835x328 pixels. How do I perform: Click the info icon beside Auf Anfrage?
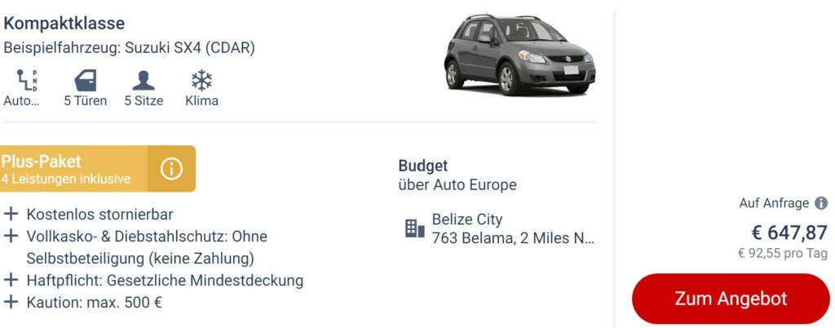coord(821,203)
